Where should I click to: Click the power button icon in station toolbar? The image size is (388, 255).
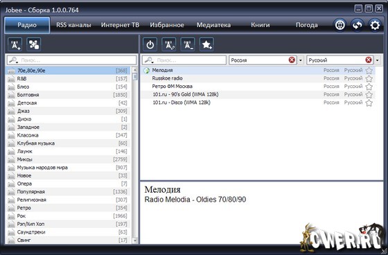150,44
